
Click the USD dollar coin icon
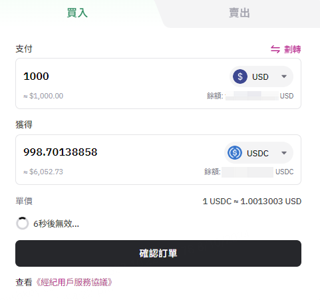click(x=240, y=76)
